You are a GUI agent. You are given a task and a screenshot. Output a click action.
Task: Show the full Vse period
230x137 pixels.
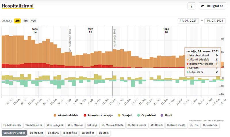click(x=34, y=21)
